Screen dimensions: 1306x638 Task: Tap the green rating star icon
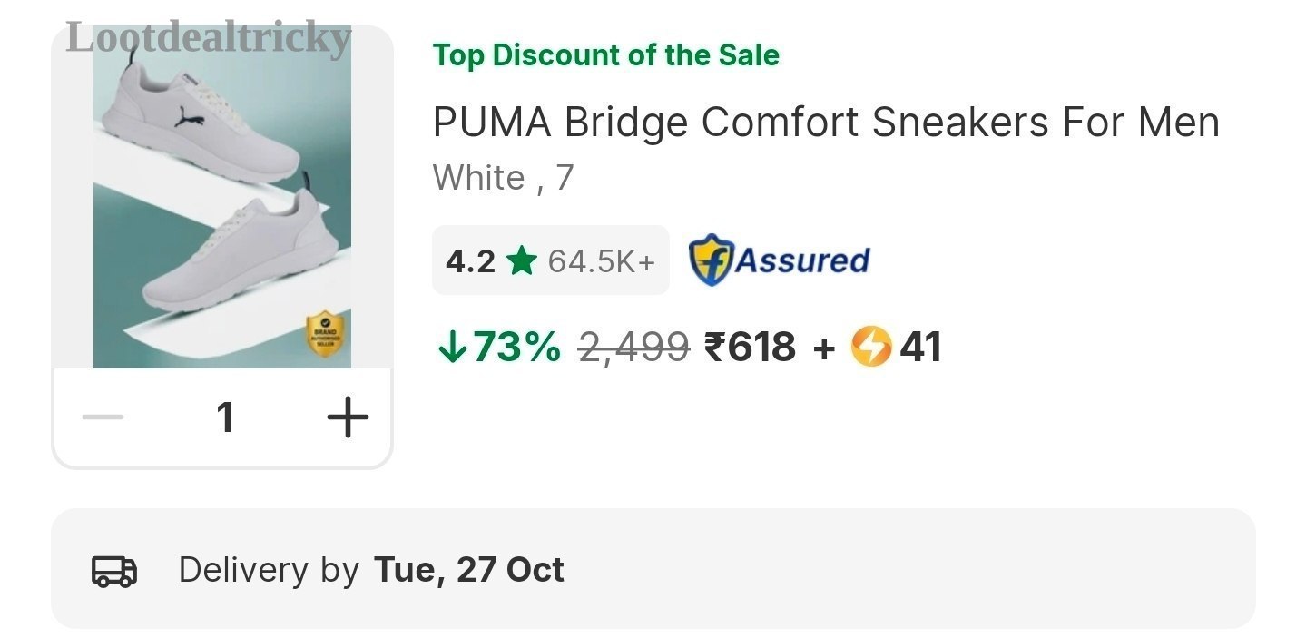[x=522, y=261]
